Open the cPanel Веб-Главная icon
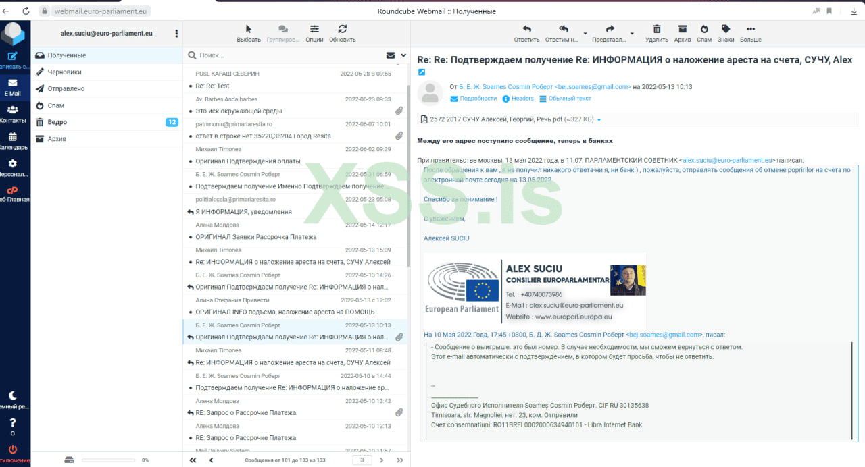The height and width of the screenshot is (467, 865). click(13, 194)
